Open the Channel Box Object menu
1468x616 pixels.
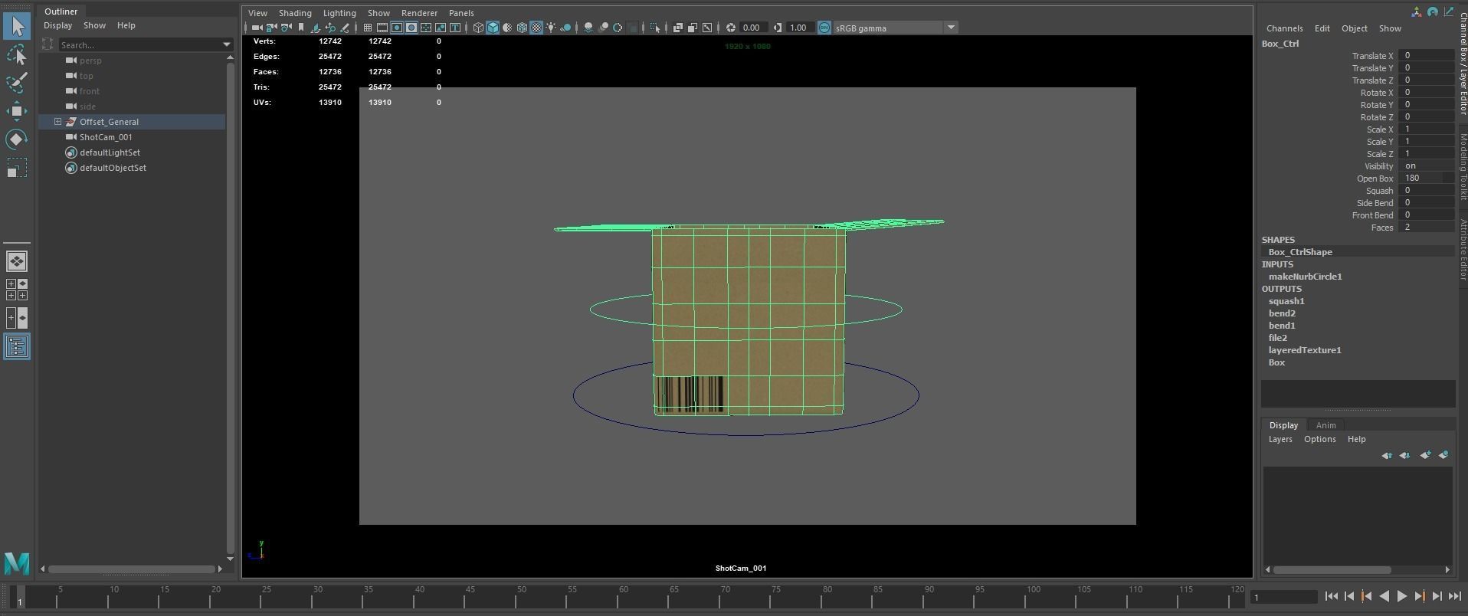pos(1354,28)
